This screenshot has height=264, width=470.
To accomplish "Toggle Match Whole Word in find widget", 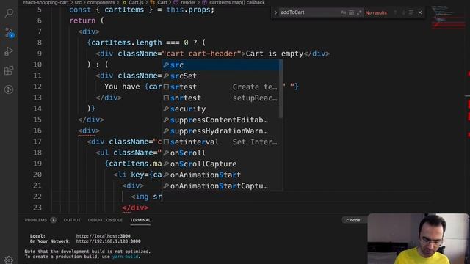I will point(351,12).
